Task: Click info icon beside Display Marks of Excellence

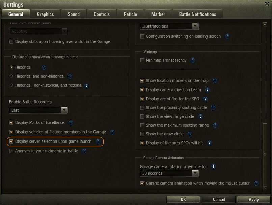Action: [71, 123]
